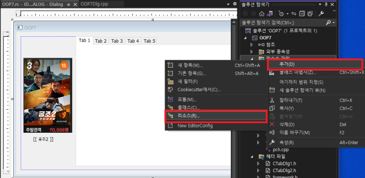Expand the 외부 종속성 node arrow
This screenshot has height=178, width=365.
pos(252,51)
